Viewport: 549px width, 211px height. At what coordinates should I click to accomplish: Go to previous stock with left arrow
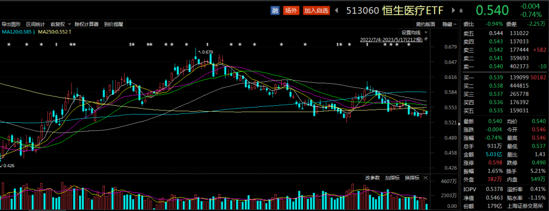pyautogui.click(x=337, y=10)
